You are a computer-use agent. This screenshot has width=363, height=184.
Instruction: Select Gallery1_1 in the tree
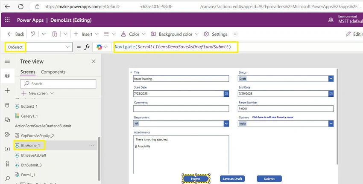tap(29, 116)
